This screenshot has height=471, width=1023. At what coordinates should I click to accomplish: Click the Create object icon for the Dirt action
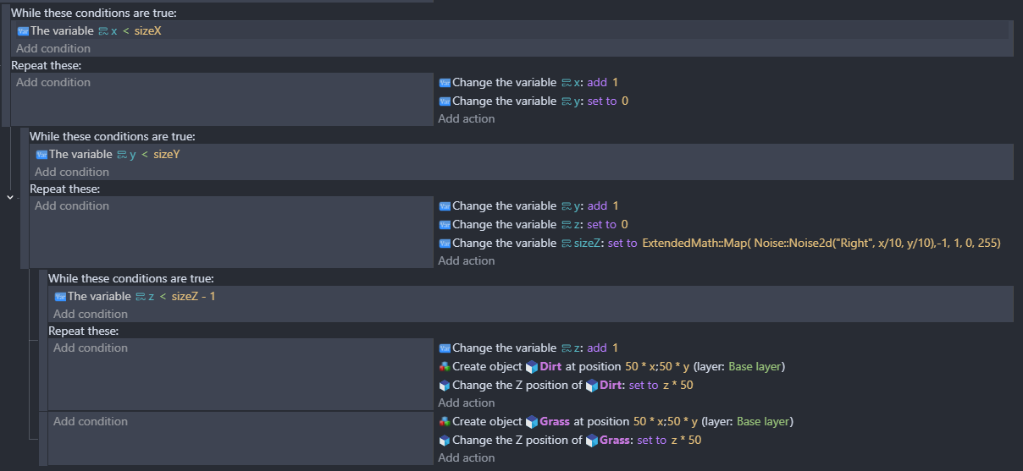(445, 367)
